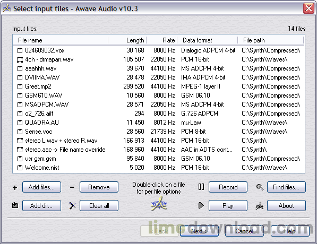Viewport: 317px width, 244px height.
Task: Click the pause-bars icon next to Record
Action: tap(201, 187)
